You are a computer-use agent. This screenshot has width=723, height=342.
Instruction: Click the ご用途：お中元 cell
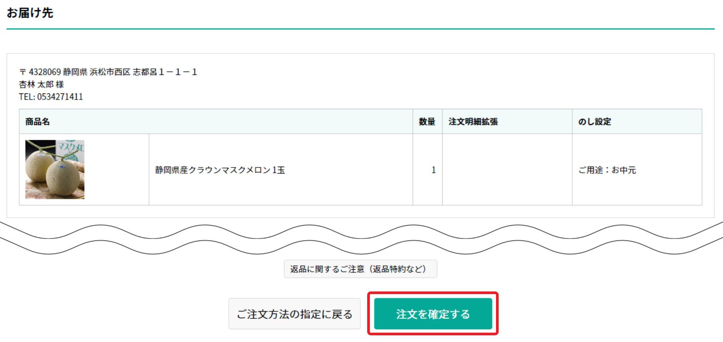637,170
